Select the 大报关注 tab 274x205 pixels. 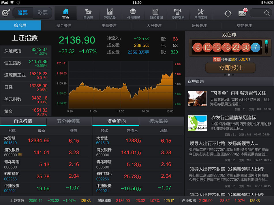pos(154,25)
